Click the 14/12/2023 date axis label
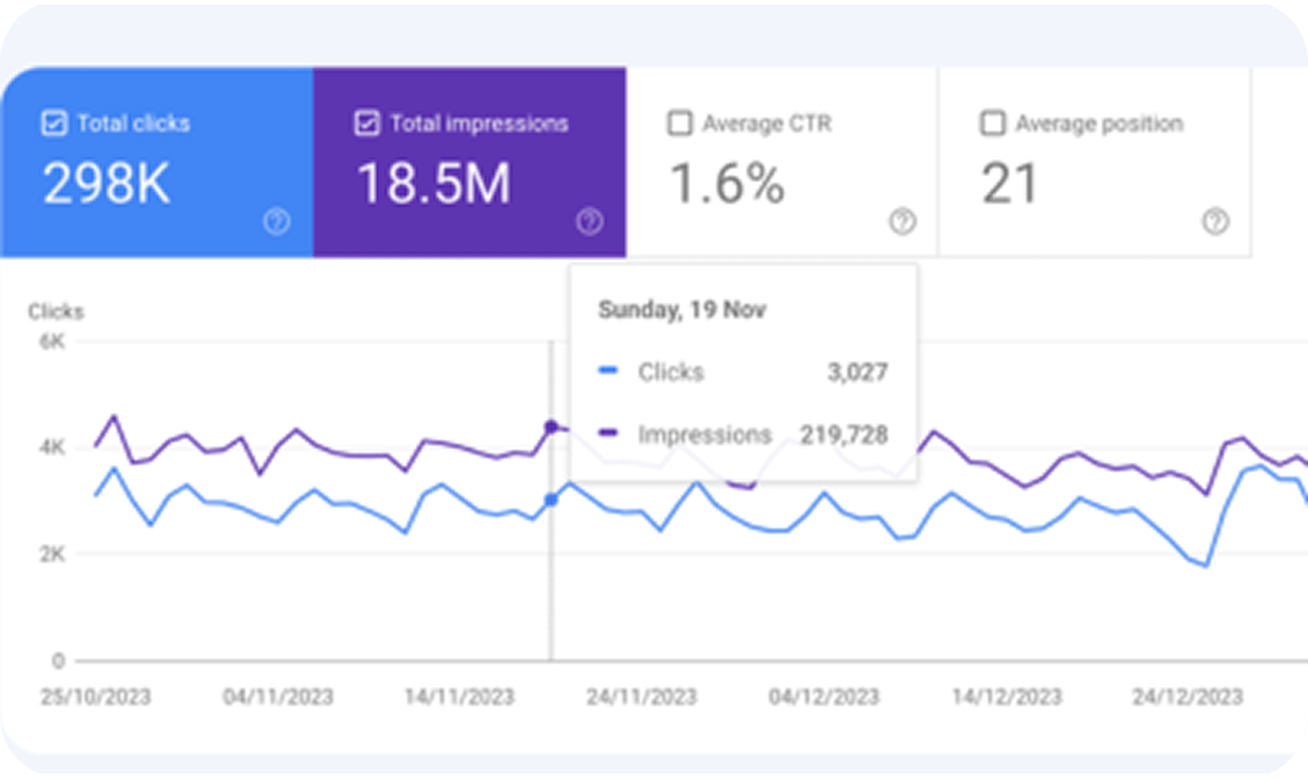Image resolution: width=1308 pixels, height=778 pixels. pyautogui.click(x=1007, y=696)
